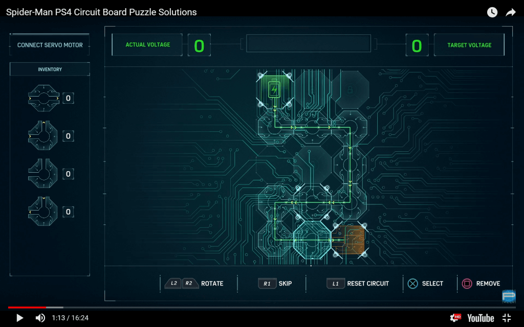524x327 pixels.
Task: Click the orange servo motor target tile
Action: [x=350, y=240]
